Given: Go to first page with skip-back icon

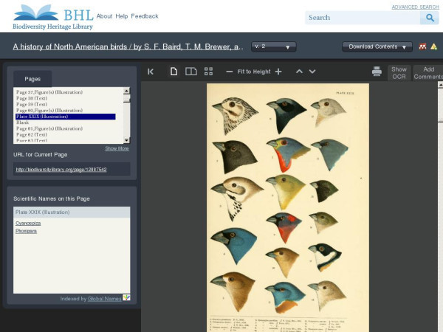Looking at the screenshot, I should tap(151, 72).
